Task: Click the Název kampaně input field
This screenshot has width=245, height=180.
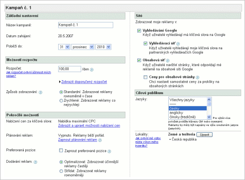Action: [86, 25]
